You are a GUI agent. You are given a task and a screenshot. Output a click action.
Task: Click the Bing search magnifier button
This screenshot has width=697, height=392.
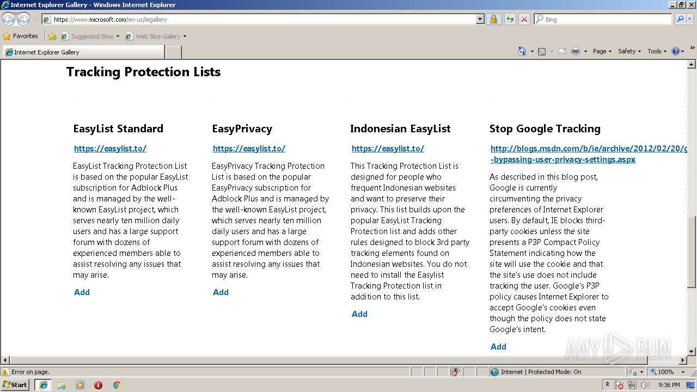coord(680,19)
